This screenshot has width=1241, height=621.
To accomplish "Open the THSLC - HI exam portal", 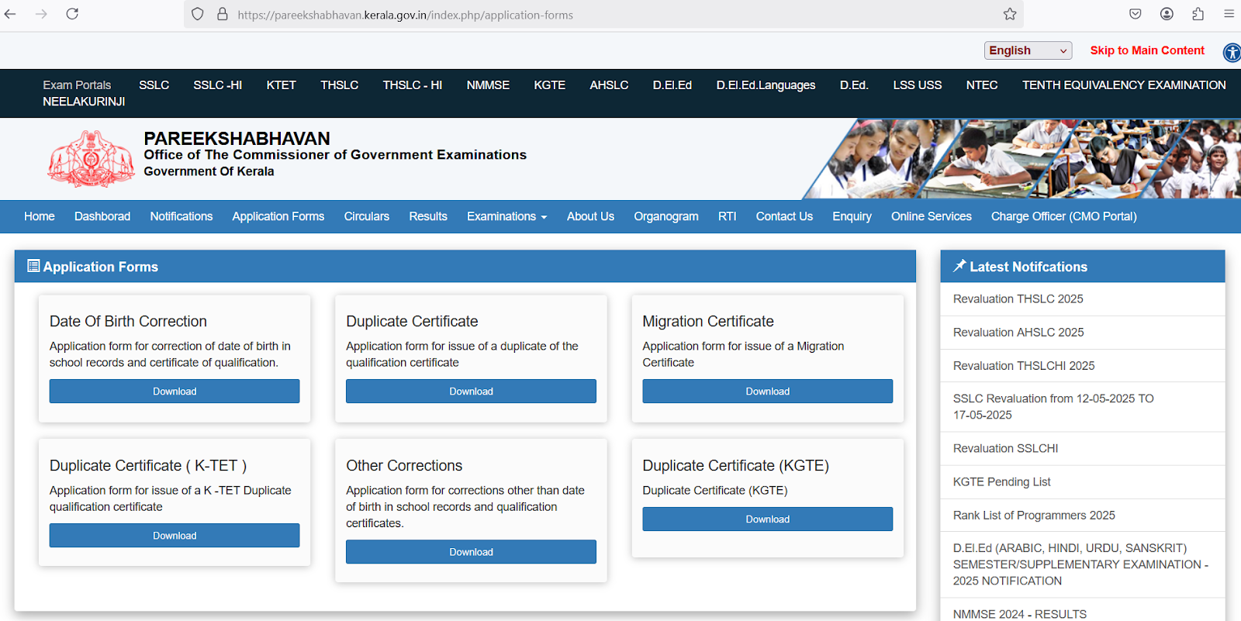I will (x=413, y=85).
